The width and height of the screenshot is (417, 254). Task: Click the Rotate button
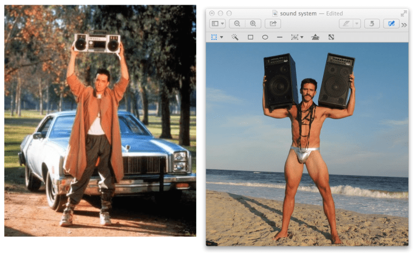tap(372, 24)
